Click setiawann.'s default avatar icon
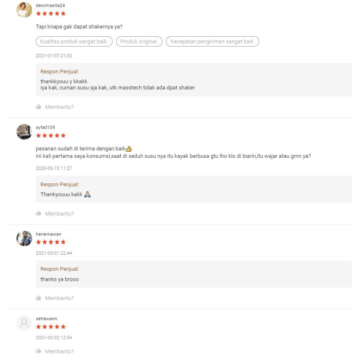354x354 pixels. tap(24, 323)
